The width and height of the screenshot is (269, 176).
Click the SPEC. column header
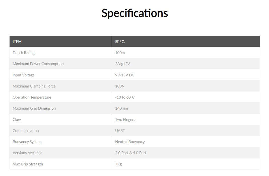pyautogui.click(x=120, y=42)
